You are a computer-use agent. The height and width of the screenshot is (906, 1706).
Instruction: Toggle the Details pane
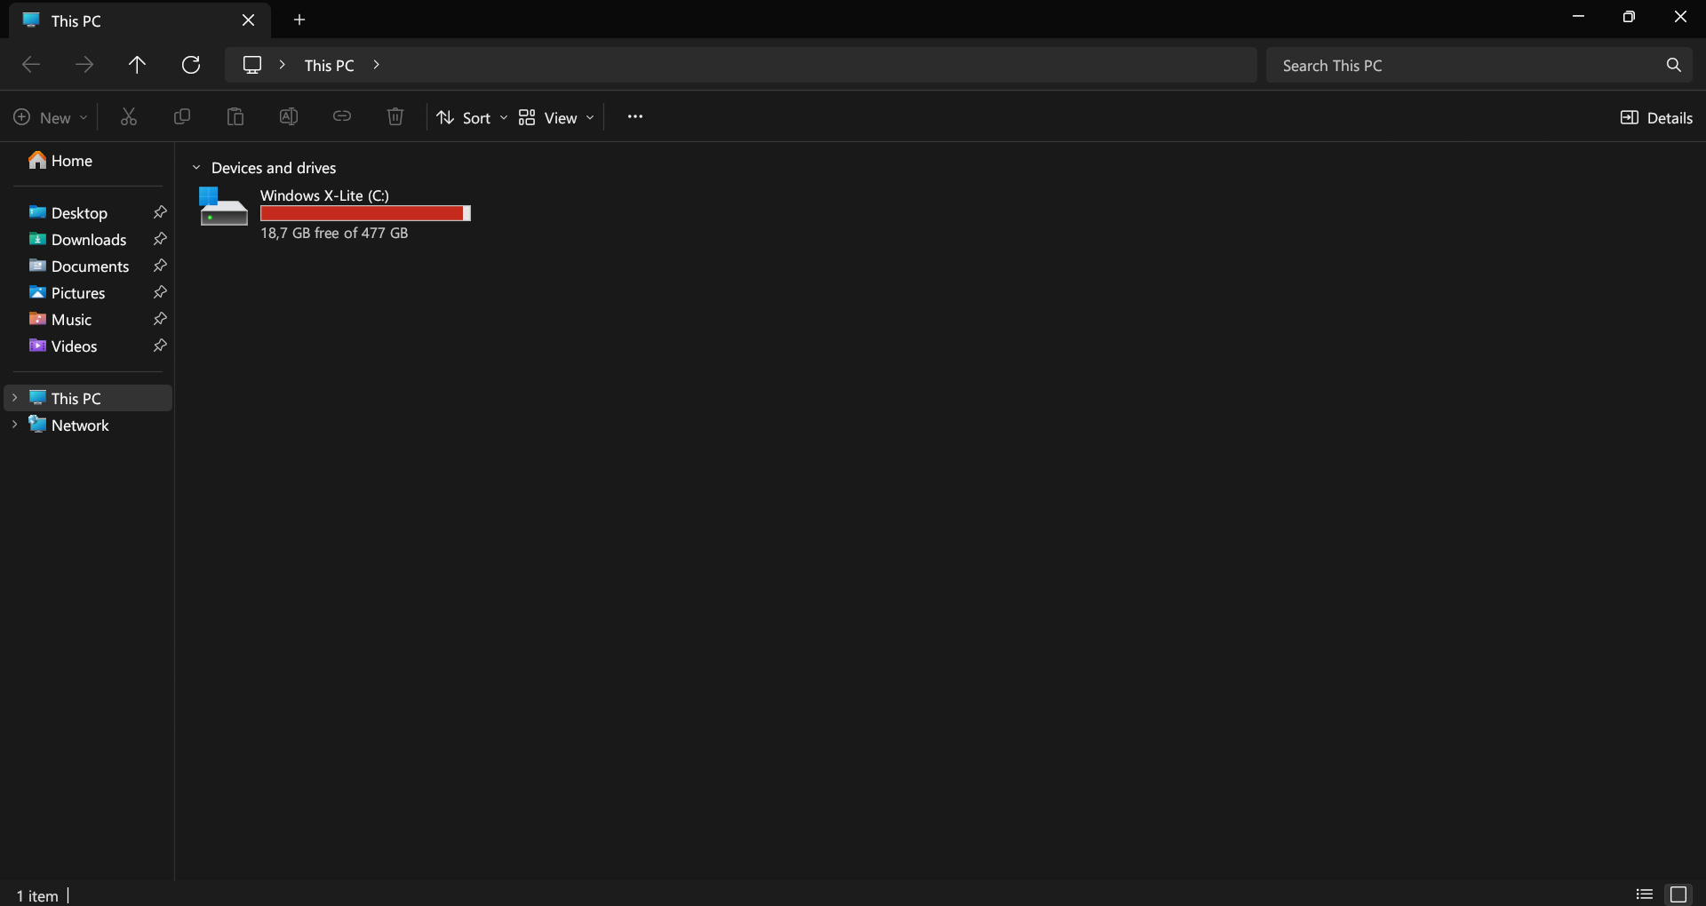[1656, 117]
